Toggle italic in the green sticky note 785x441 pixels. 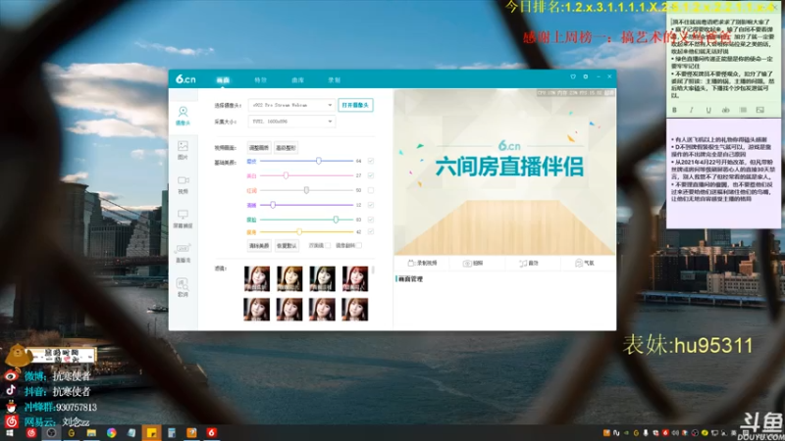(692, 110)
